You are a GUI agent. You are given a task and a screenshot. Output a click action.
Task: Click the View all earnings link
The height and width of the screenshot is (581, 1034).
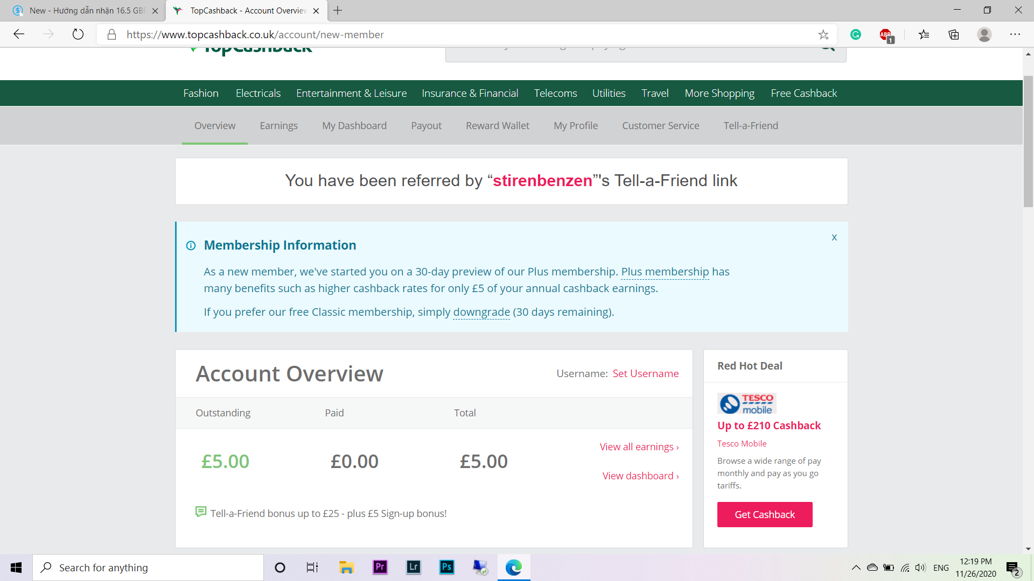pyautogui.click(x=639, y=447)
